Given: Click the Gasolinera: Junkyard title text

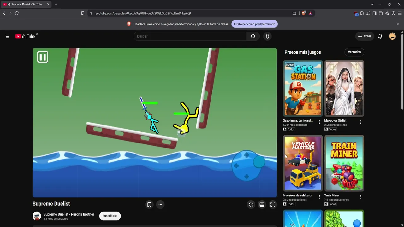Looking at the screenshot, I should click(298, 121).
